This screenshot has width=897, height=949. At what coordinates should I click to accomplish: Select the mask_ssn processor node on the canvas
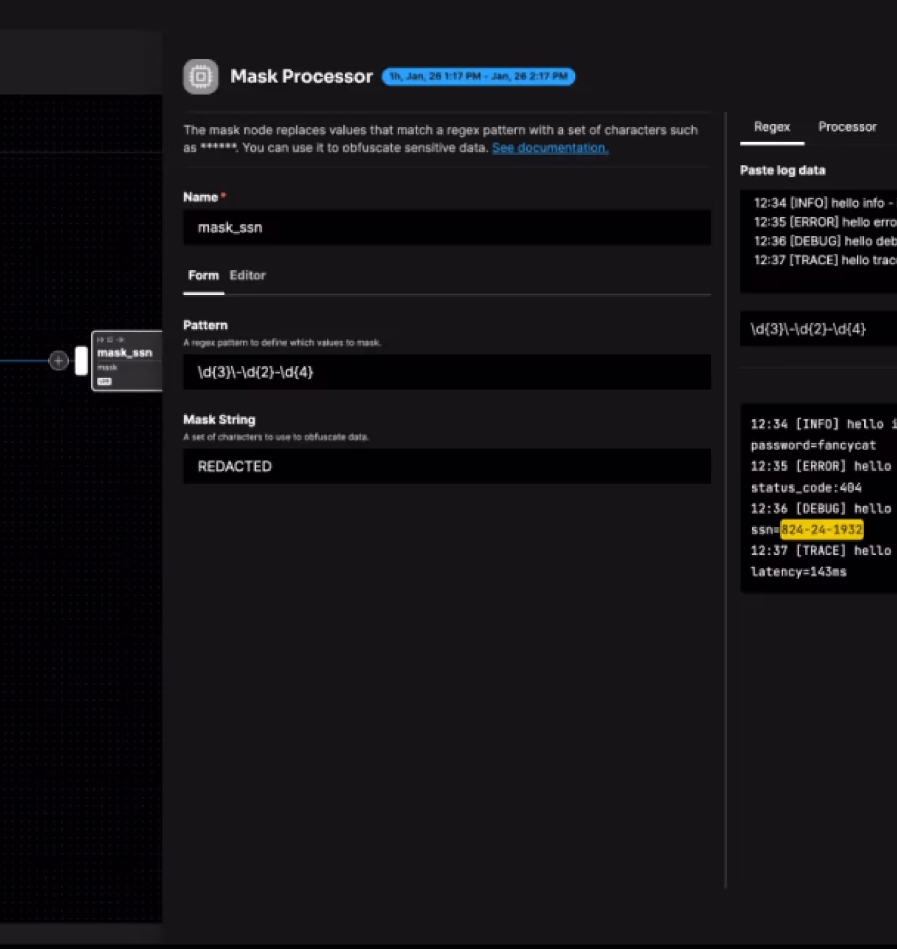click(126, 353)
